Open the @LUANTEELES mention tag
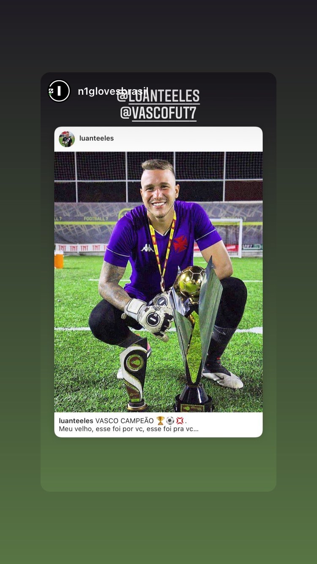Image resolution: width=317 pixels, height=564 pixels. click(158, 96)
